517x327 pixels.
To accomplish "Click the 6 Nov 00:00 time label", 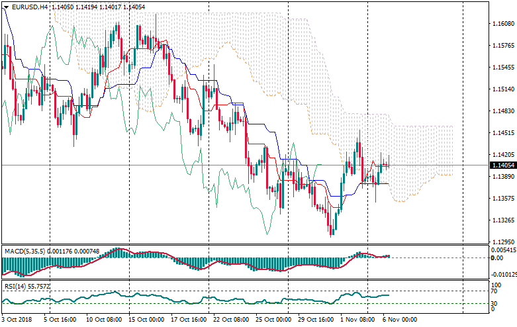I will 399,319.
